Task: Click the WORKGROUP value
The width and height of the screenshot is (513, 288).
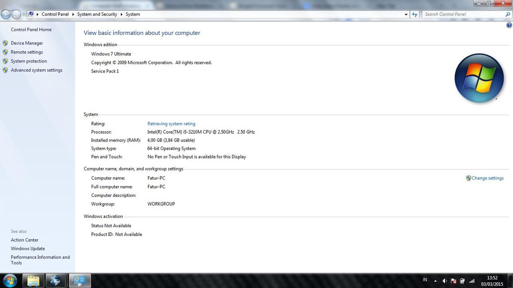Action: pyautogui.click(x=161, y=204)
